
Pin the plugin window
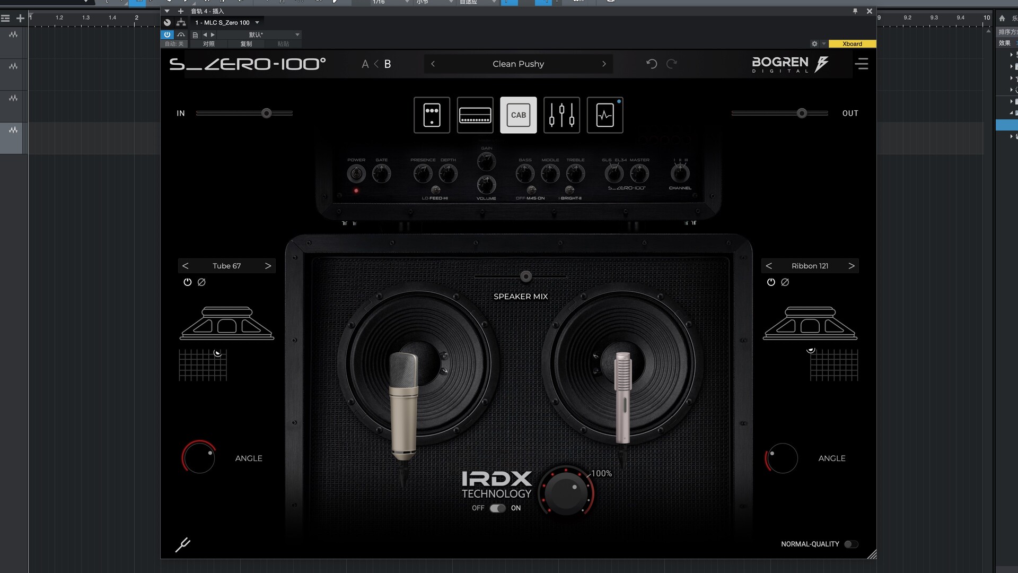pos(855,11)
